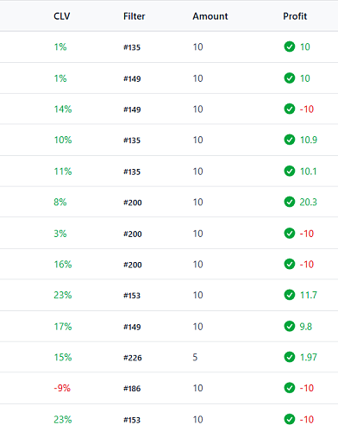Click the green checkmark beside profit 10.9
Viewport: 338px width, 431px height.
(290, 140)
